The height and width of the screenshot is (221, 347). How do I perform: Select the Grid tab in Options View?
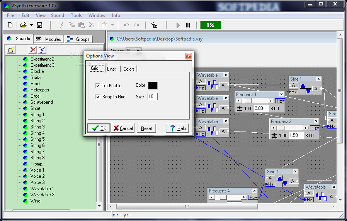point(97,68)
